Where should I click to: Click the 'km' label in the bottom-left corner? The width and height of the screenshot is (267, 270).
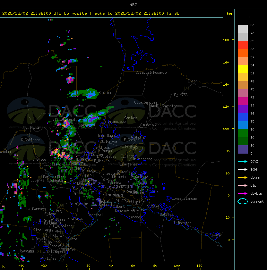point(5,266)
